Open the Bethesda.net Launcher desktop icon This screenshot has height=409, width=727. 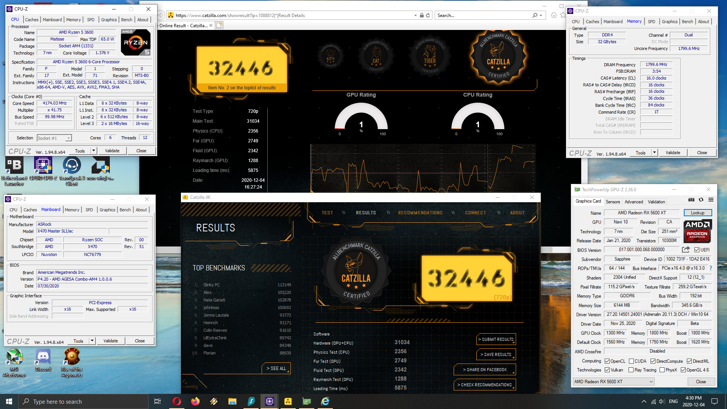tap(14, 172)
